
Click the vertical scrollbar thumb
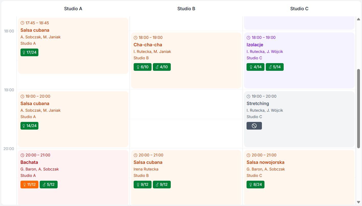coord(358,109)
